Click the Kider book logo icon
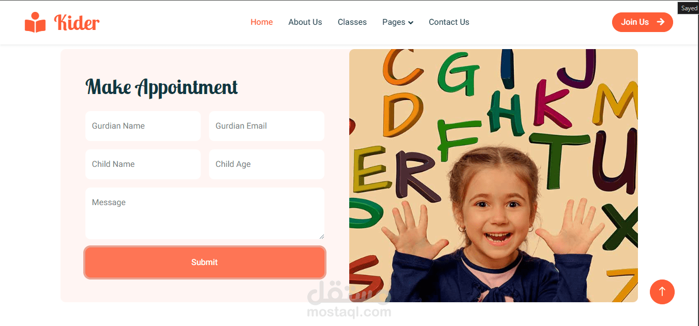 (35, 22)
